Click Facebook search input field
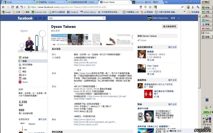Viewport: 213px width, 133px height. (75, 18)
